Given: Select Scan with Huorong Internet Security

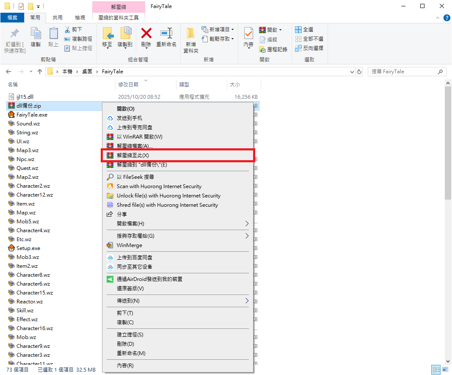Looking at the screenshot, I should point(159,186).
